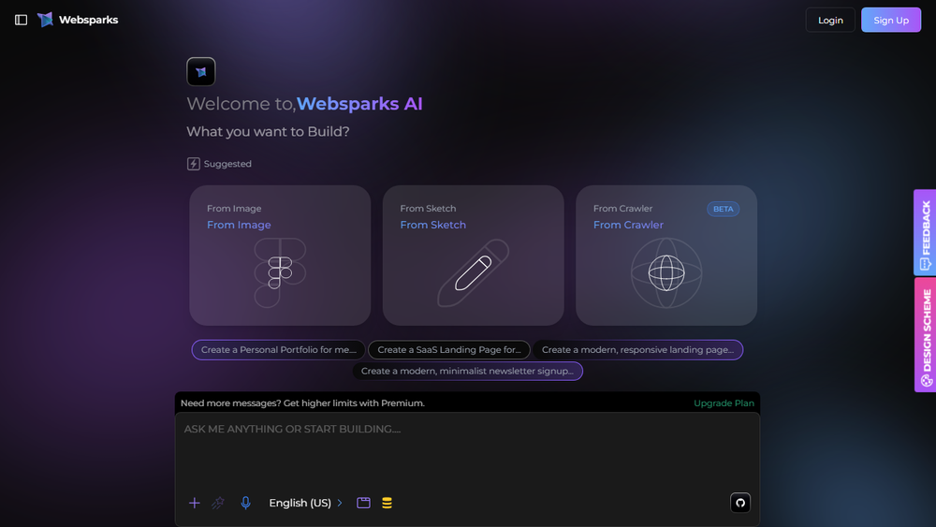Click the plus icon to add attachment

pos(194,503)
